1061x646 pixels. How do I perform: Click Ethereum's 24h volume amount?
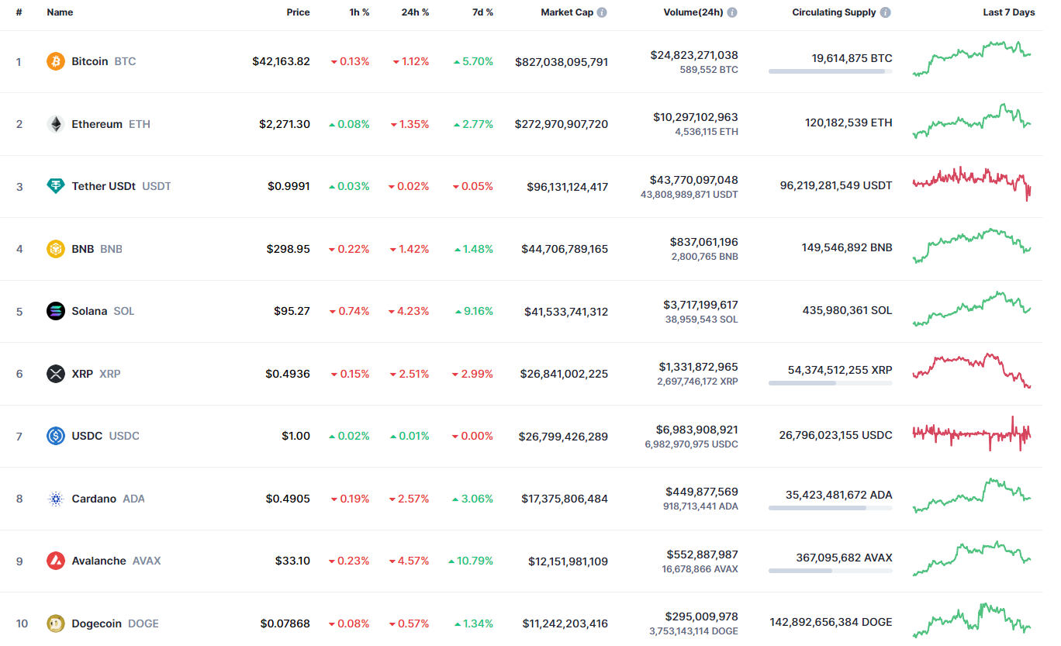point(696,117)
